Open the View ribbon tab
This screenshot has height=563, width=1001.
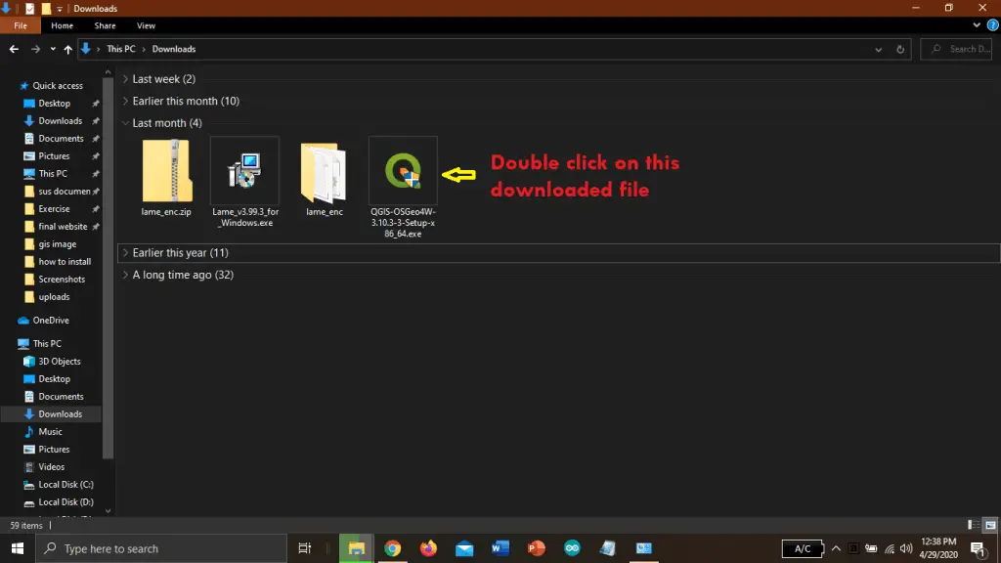[146, 25]
